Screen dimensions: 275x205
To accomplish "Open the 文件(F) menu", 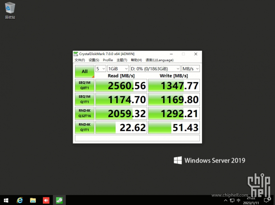I will point(80,60).
